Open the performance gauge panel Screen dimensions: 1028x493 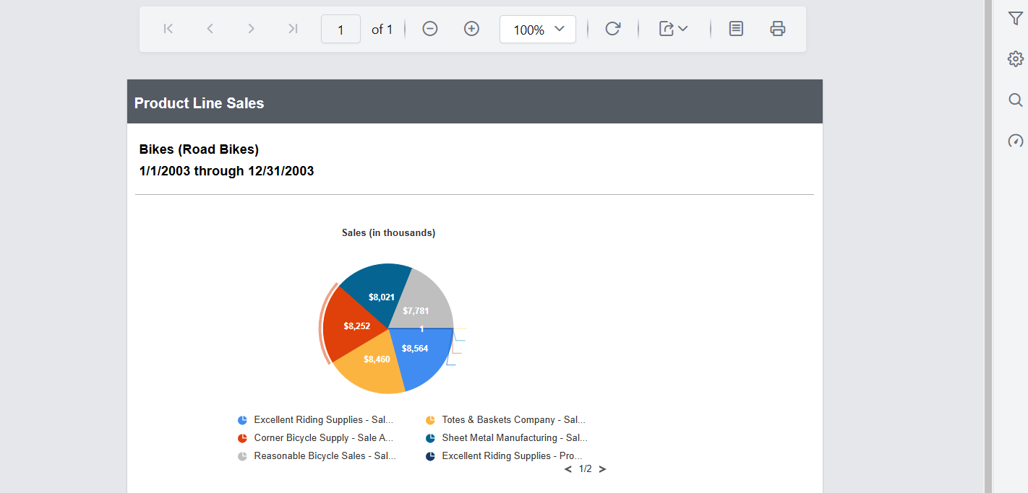tap(1015, 141)
